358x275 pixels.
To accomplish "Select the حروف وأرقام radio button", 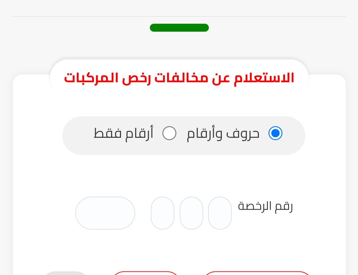I will click(x=275, y=134).
